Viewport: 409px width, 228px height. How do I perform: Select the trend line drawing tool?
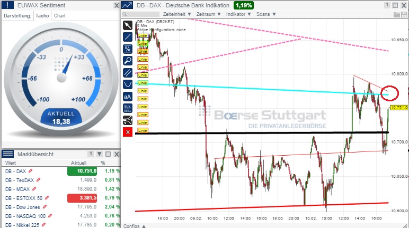[x=128, y=37]
